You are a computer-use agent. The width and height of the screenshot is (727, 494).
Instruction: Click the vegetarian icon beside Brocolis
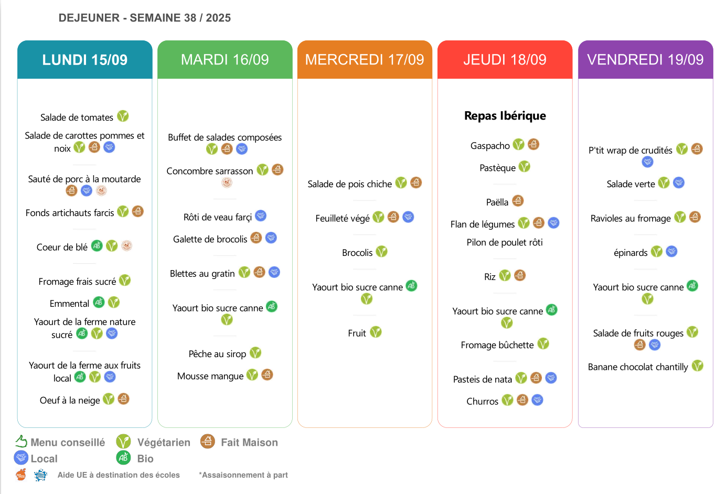(x=381, y=252)
